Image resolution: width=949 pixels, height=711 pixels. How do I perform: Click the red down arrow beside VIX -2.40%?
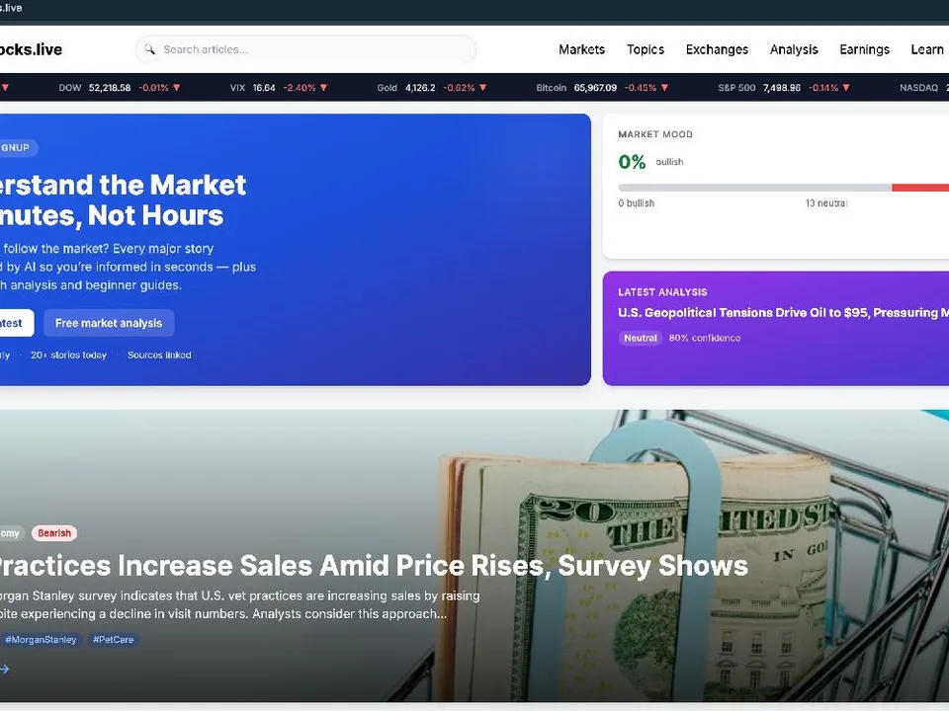point(324,88)
